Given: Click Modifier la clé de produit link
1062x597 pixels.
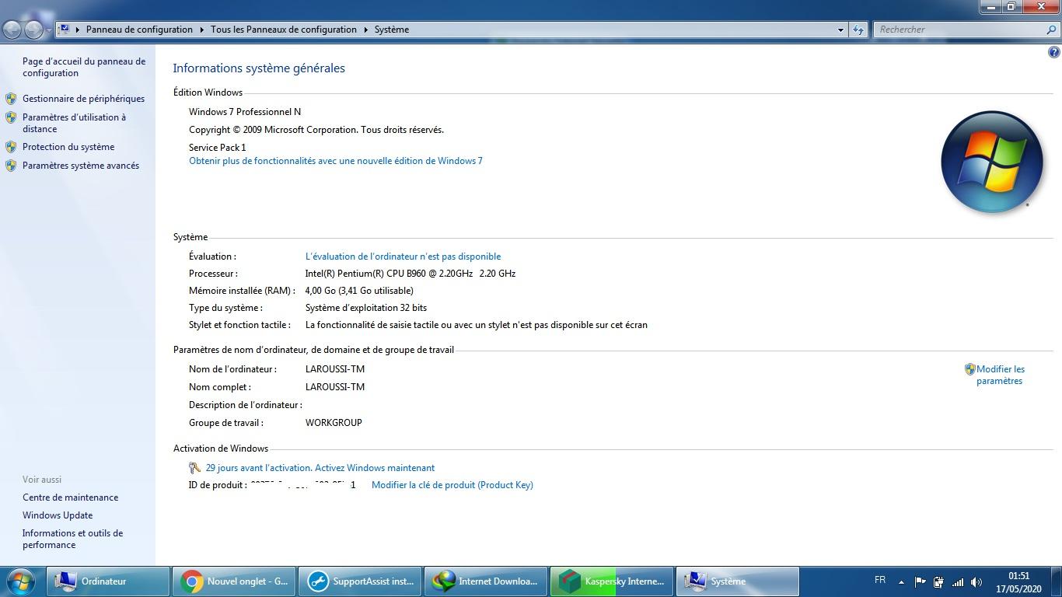Looking at the screenshot, I should pos(452,485).
